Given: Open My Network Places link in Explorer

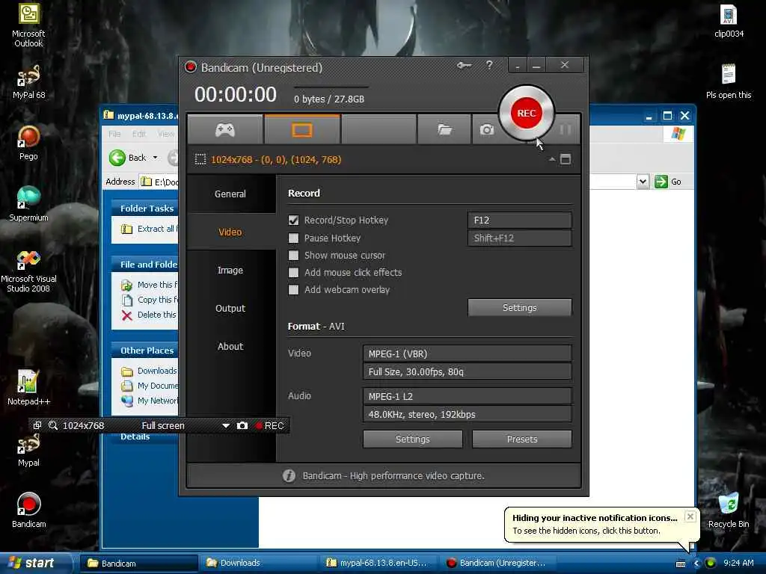Looking at the screenshot, I should pyautogui.click(x=149, y=401).
